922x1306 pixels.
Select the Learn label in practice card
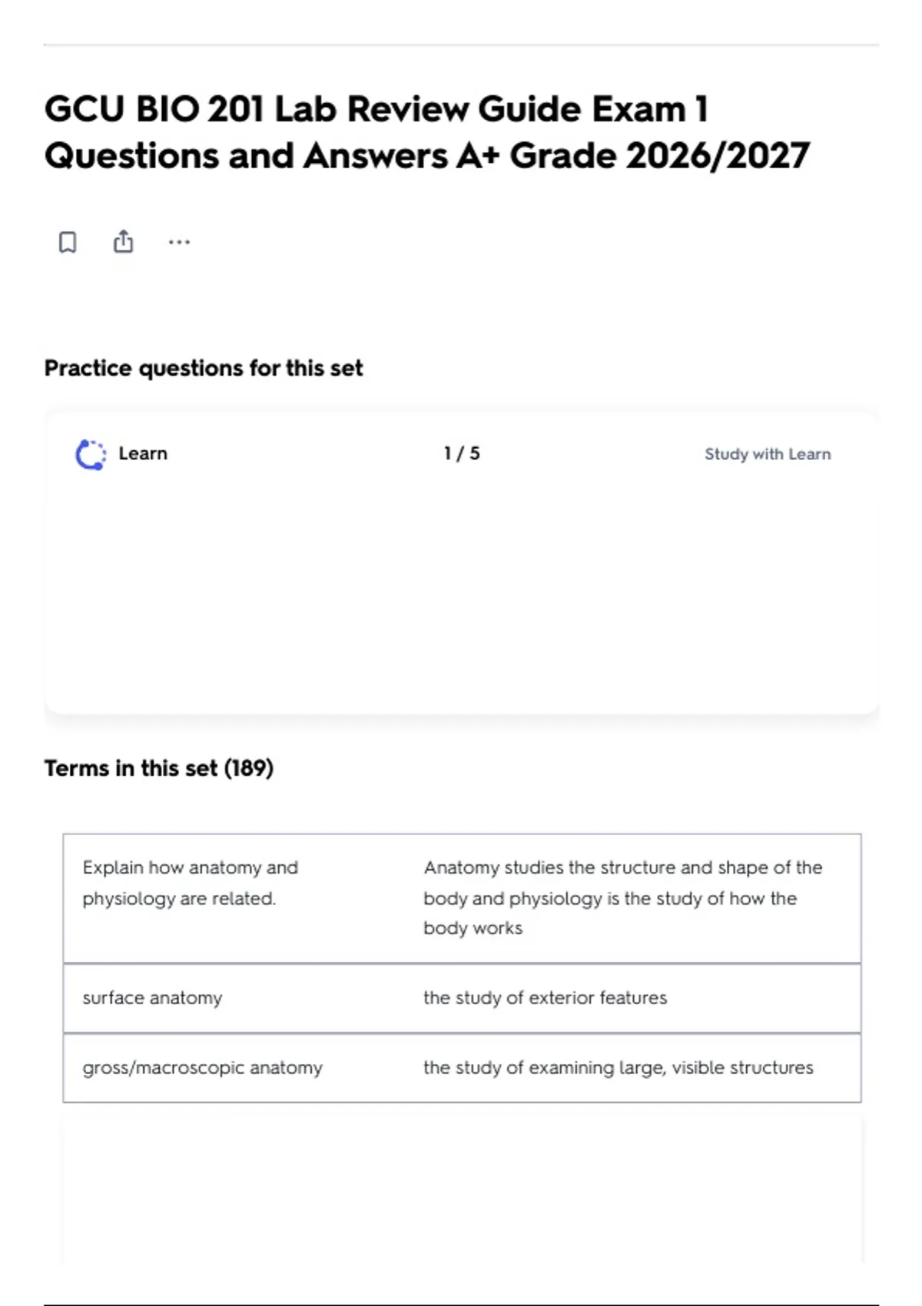[x=143, y=453]
